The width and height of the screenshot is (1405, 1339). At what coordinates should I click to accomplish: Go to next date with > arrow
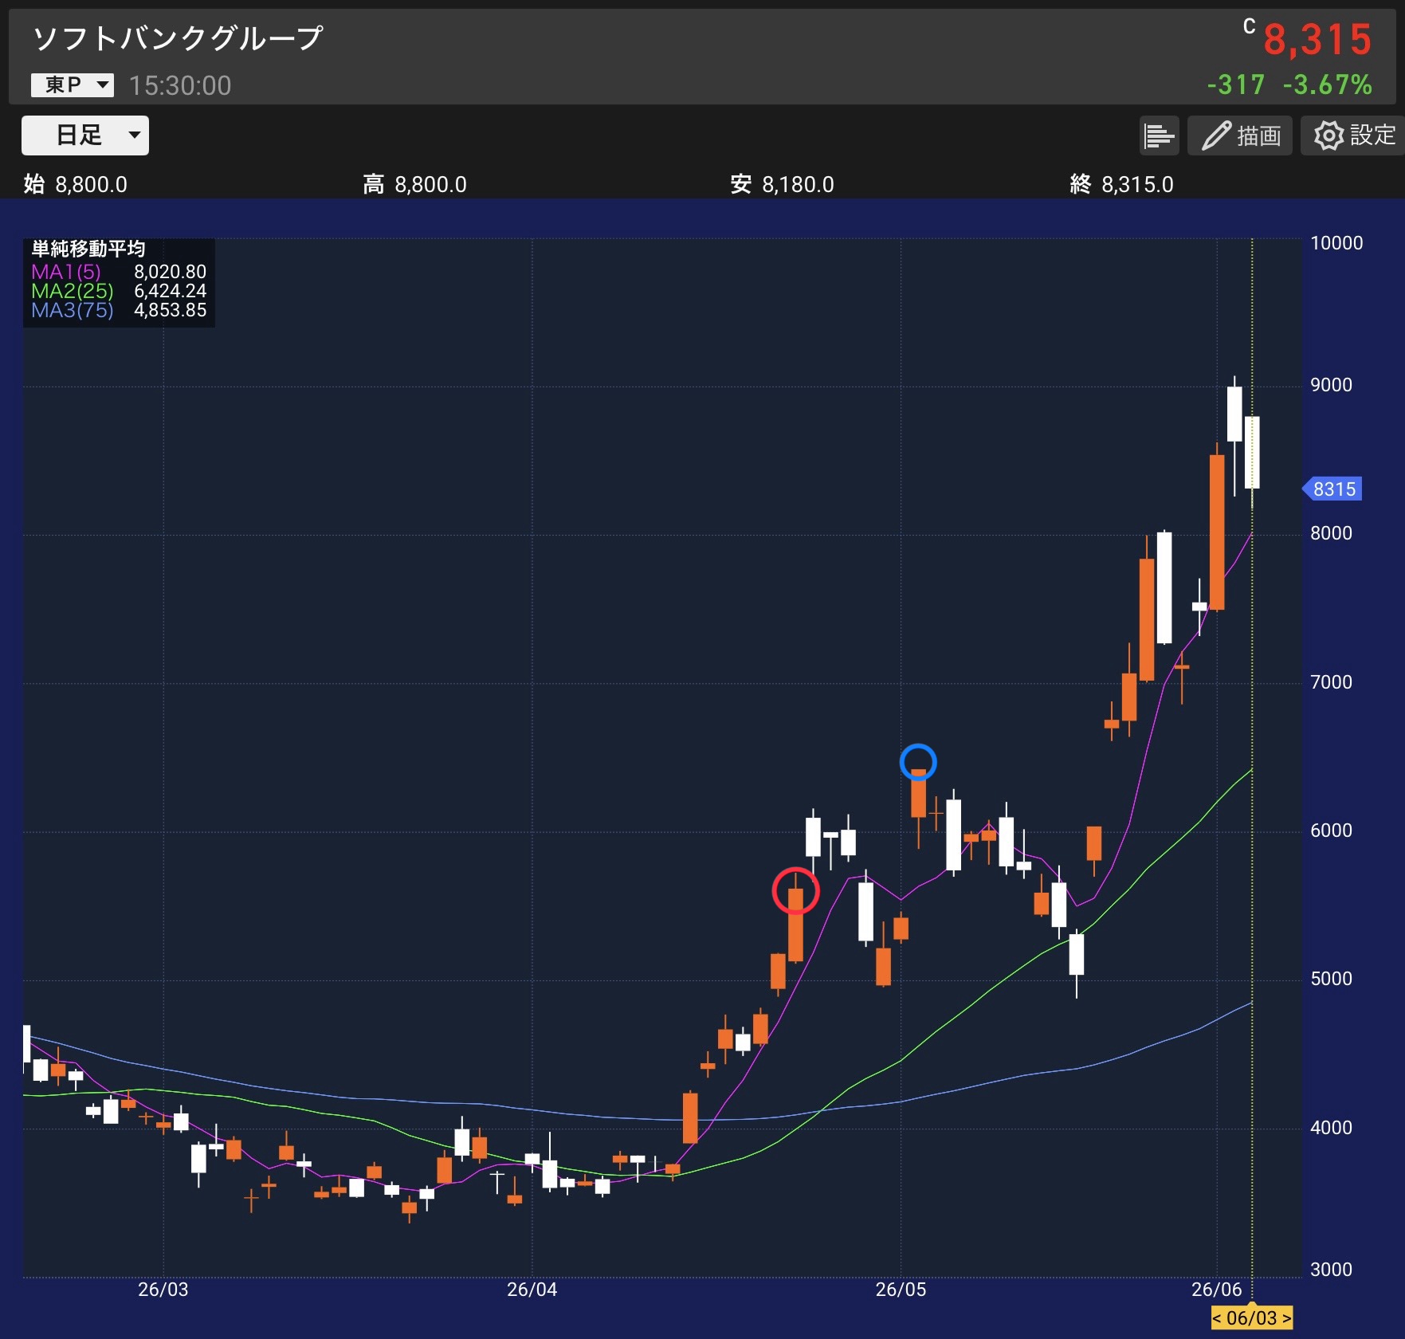pos(1286,1318)
